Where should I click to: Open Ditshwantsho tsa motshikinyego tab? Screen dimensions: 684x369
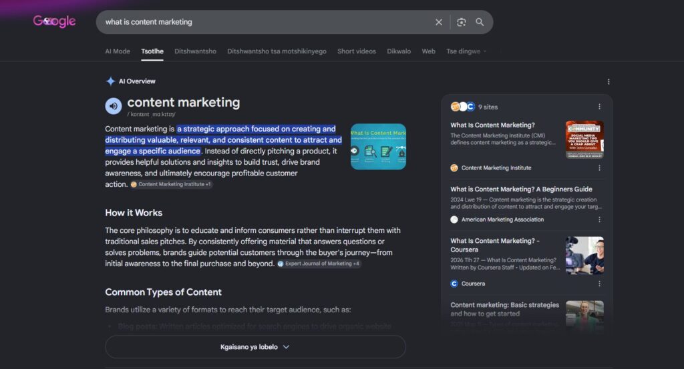[277, 51]
